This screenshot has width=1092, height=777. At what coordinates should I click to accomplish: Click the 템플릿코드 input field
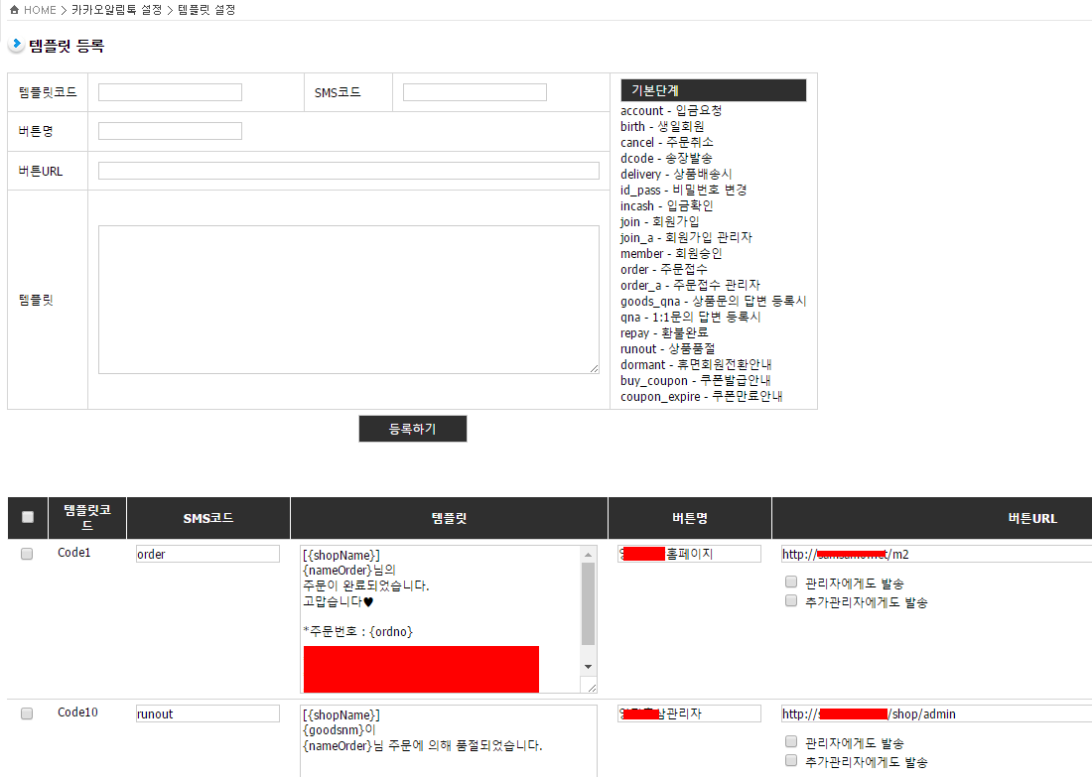coord(170,92)
